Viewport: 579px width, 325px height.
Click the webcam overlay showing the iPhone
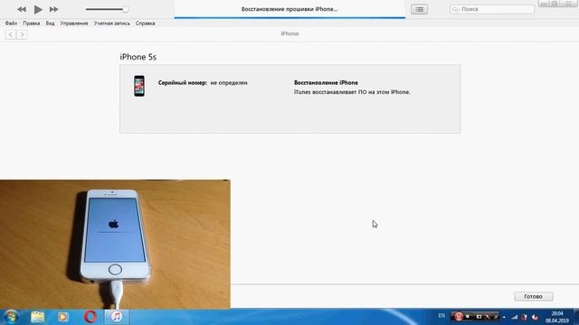(x=115, y=244)
